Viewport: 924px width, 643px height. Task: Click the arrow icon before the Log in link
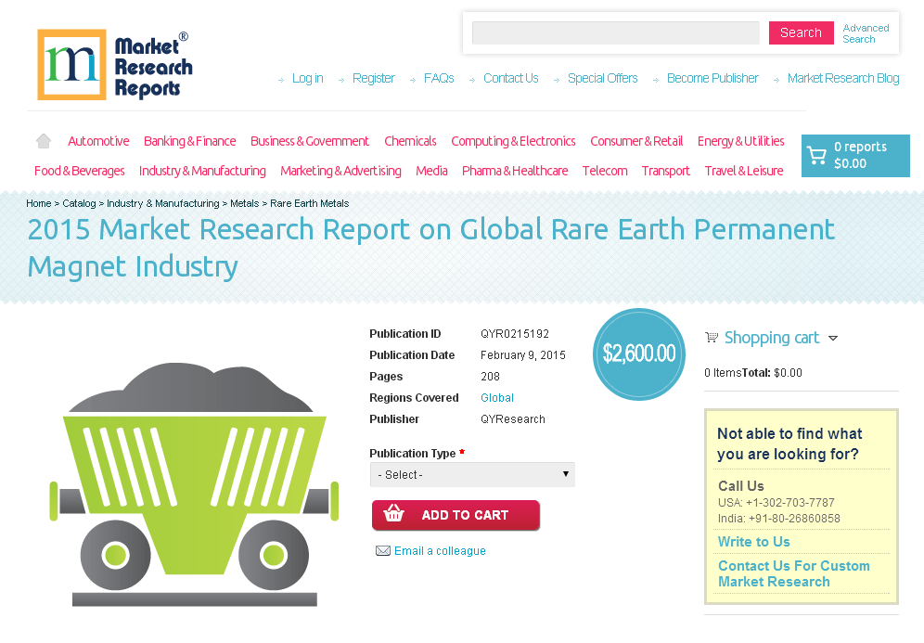pos(281,80)
